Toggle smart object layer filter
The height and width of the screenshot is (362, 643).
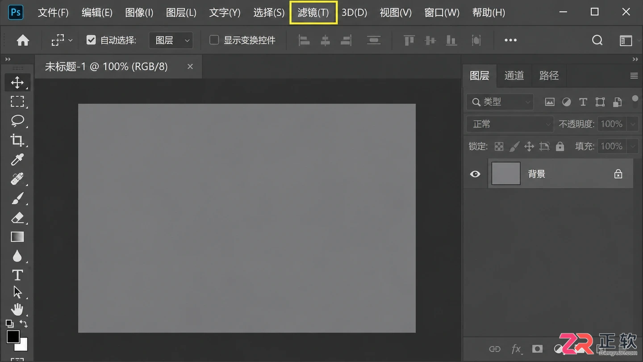617,102
